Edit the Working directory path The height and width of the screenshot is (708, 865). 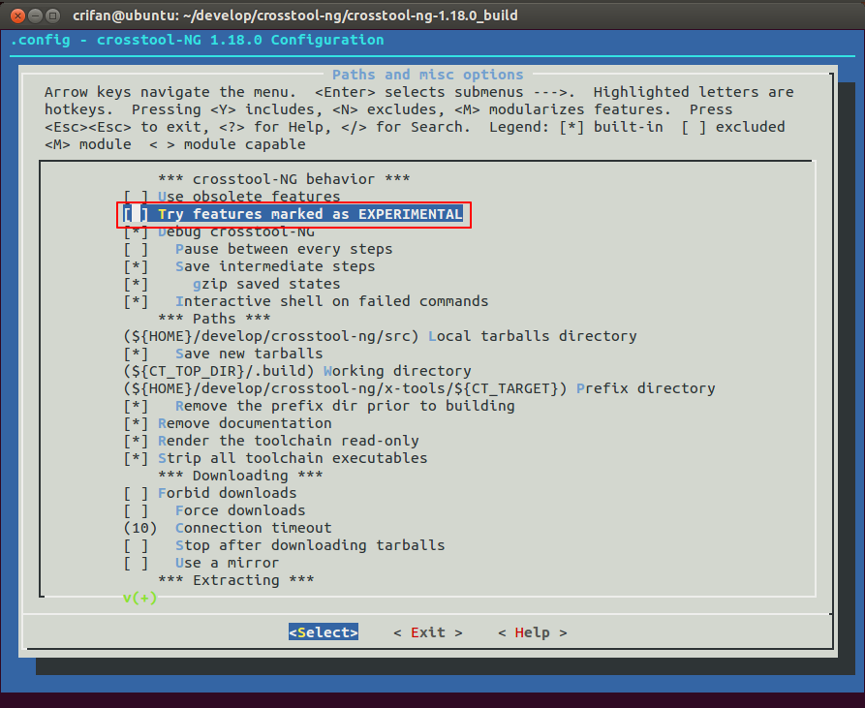[297, 371]
